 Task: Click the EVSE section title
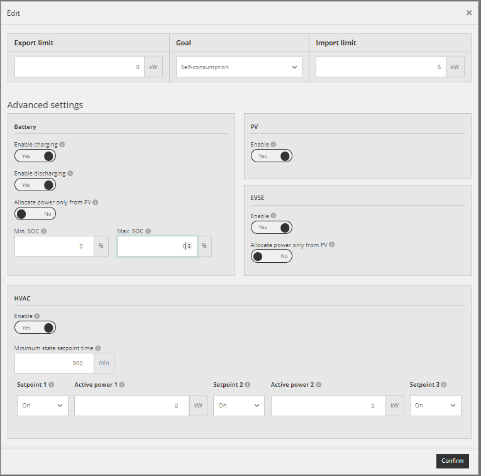pyautogui.click(x=257, y=198)
